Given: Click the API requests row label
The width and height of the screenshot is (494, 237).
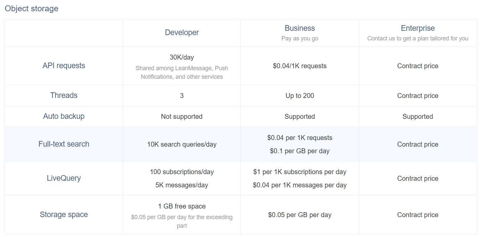Looking at the screenshot, I should (x=64, y=66).
